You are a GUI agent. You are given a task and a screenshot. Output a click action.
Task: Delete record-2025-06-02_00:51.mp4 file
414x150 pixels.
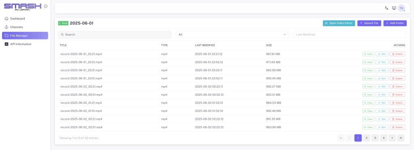[x=397, y=95]
